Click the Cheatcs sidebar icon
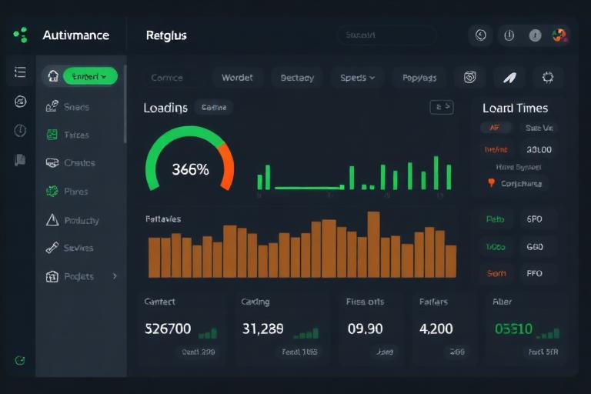 [52, 162]
